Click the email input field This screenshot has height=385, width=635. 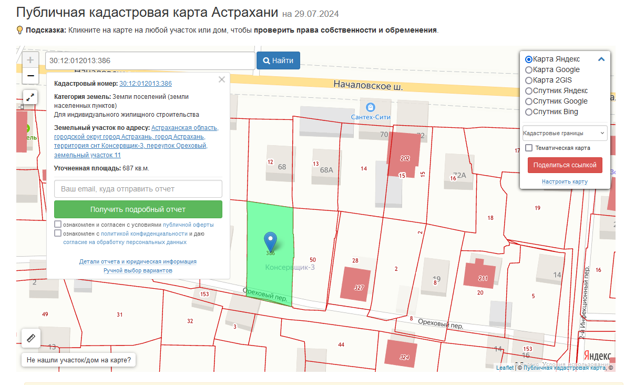(138, 189)
